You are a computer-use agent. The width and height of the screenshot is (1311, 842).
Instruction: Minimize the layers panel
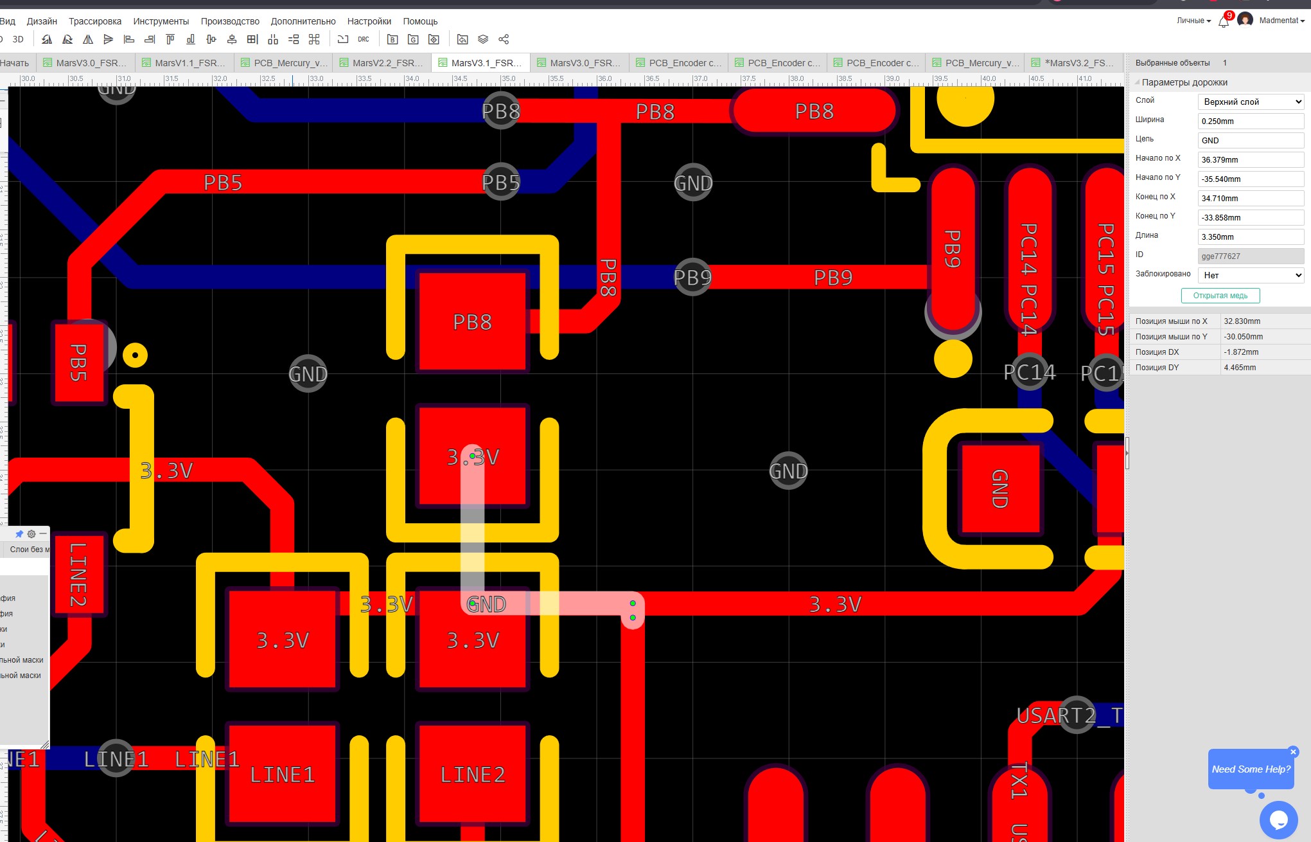click(x=43, y=533)
